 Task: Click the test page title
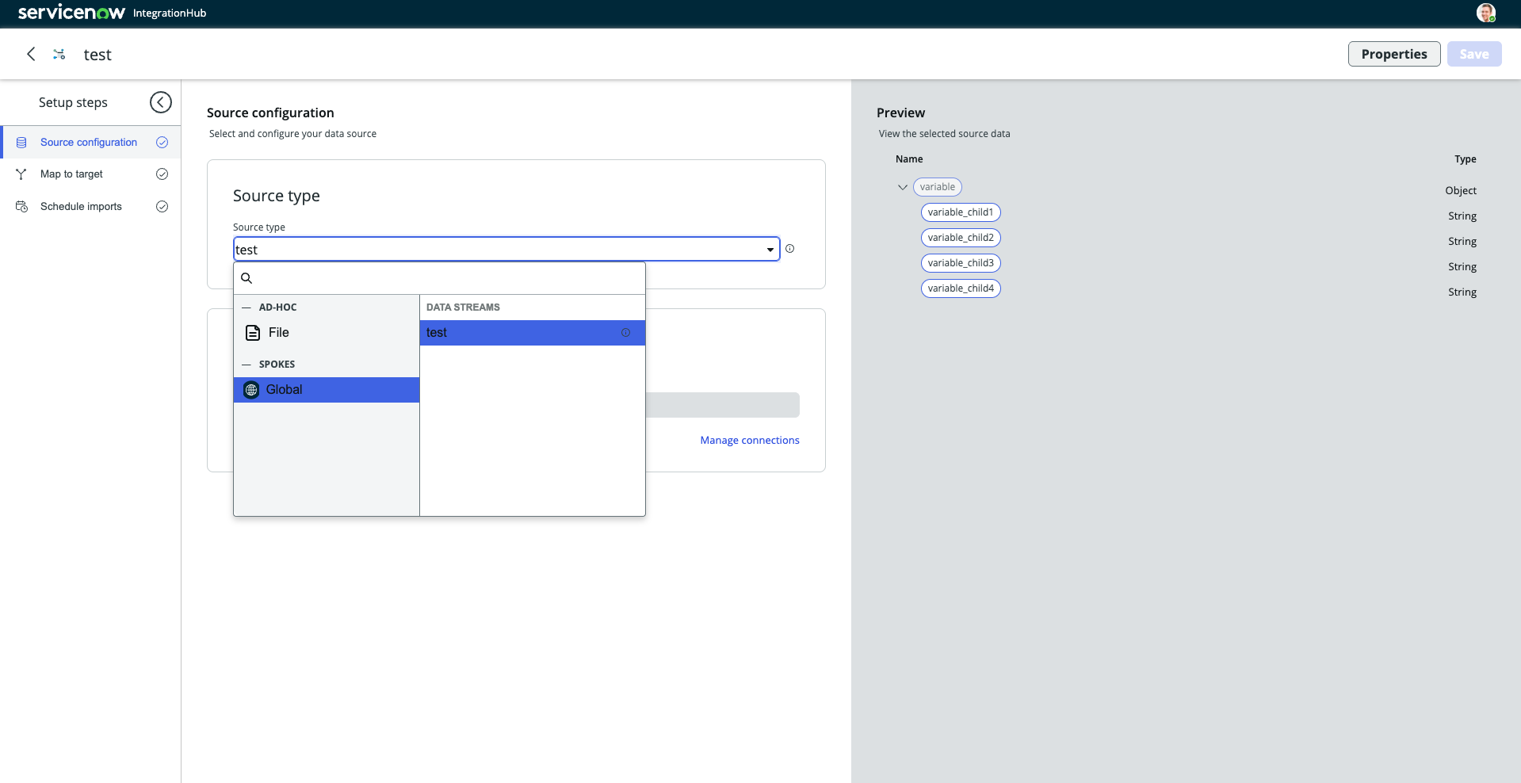97,55
